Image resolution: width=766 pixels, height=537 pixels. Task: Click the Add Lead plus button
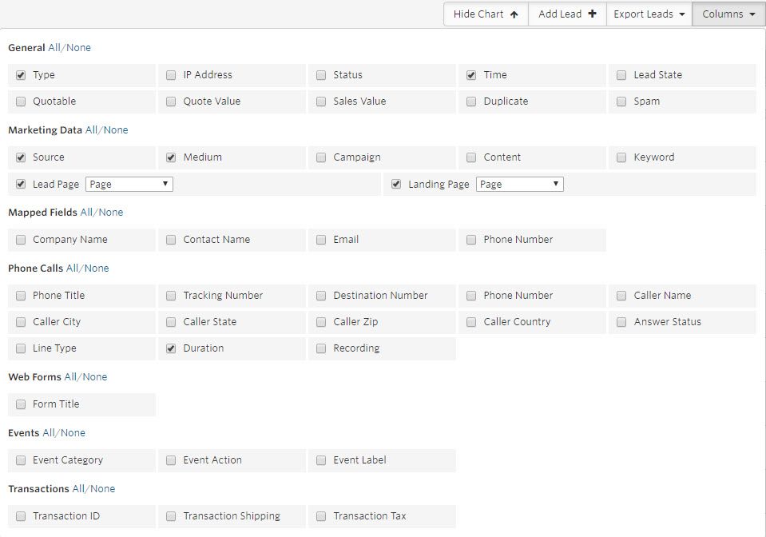coord(567,14)
